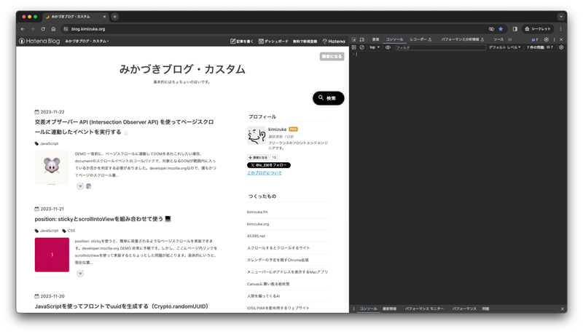Screen dimensions: 583x334
Task: Close the bottom DevTools drawer
Action: pyautogui.click(x=562, y=309)
